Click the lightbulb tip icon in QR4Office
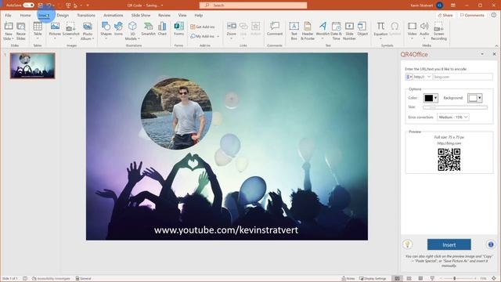 [407, 244]
